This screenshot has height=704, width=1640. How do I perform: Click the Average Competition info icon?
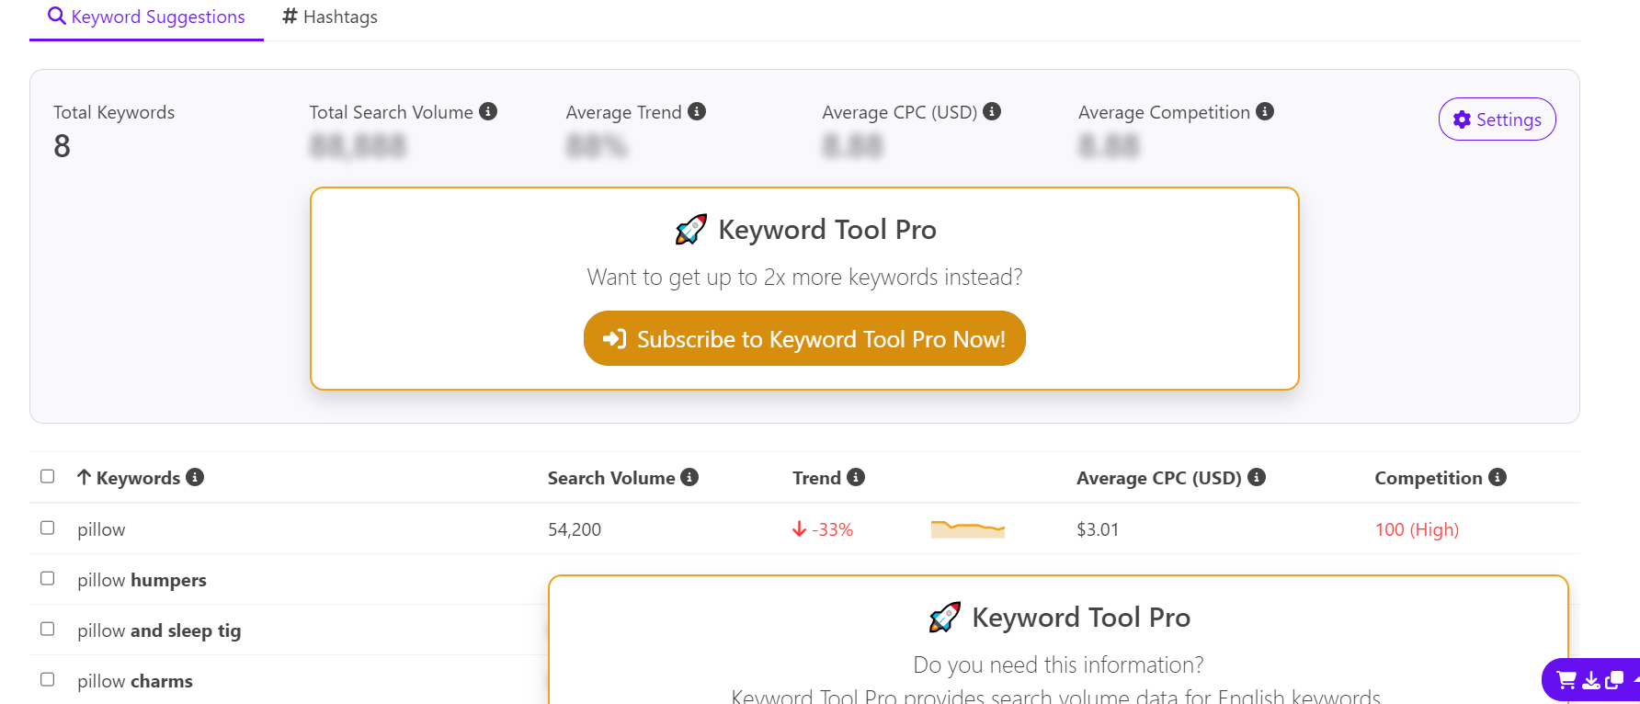(1265, 111)
